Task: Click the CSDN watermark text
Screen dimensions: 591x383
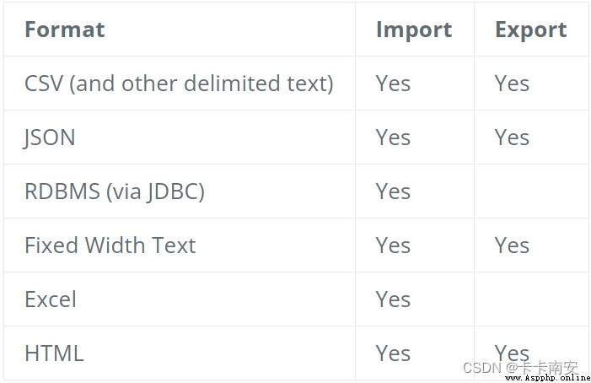Action: click(520, 367)
